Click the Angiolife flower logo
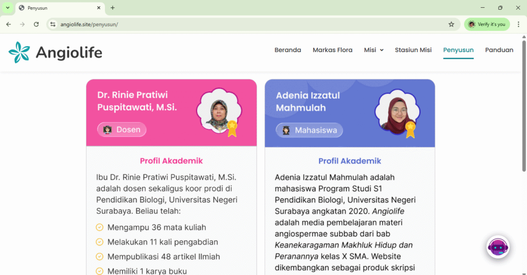This screenshot has width=527, height=275. [x=19, y=53]
